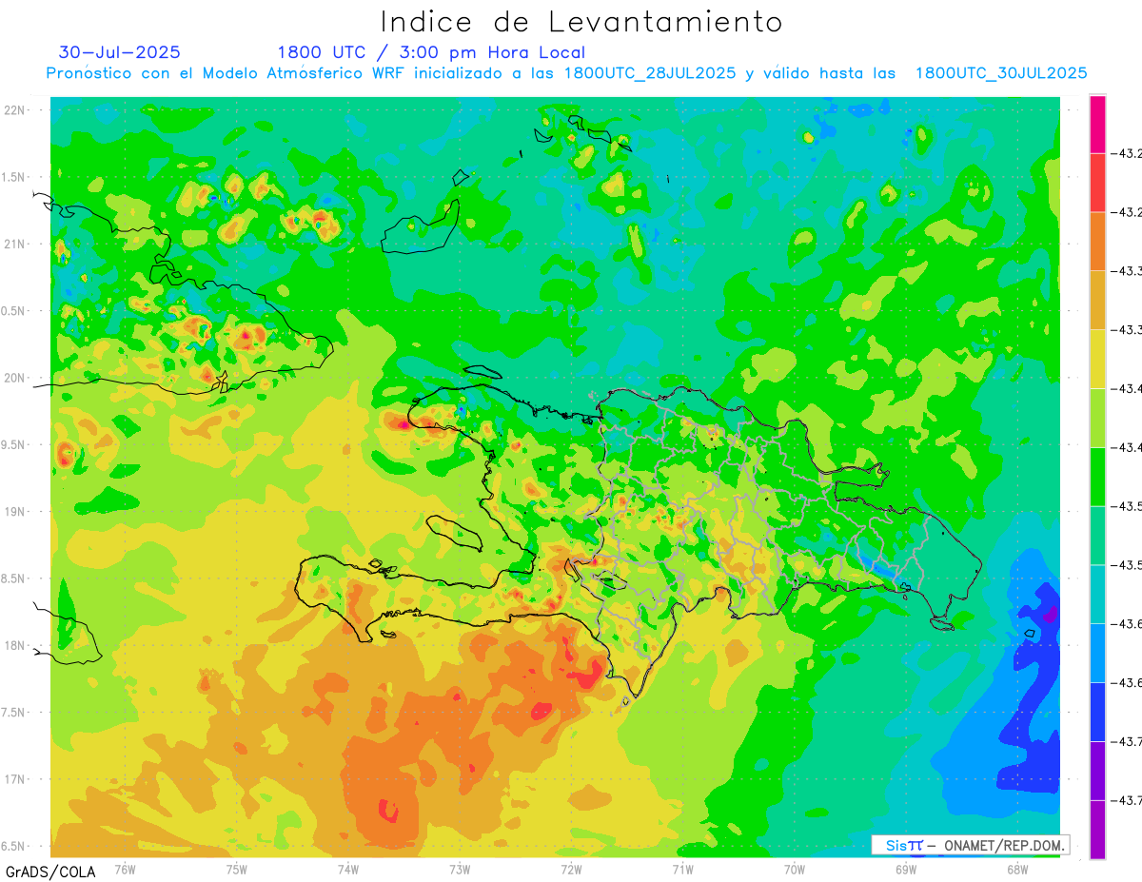
Task: Click the magenta swatch at the top of the legend
Action: [1097, 124]
